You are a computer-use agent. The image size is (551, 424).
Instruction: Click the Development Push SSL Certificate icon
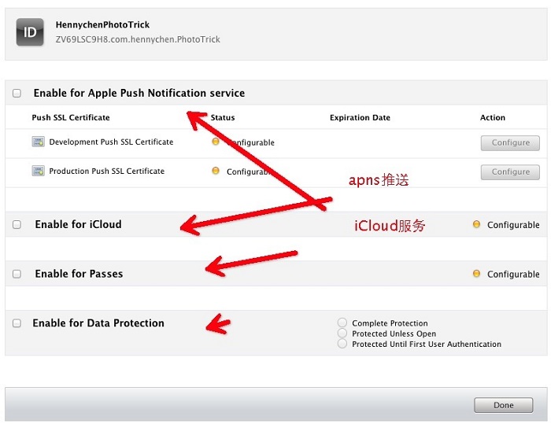coord(38,142)
